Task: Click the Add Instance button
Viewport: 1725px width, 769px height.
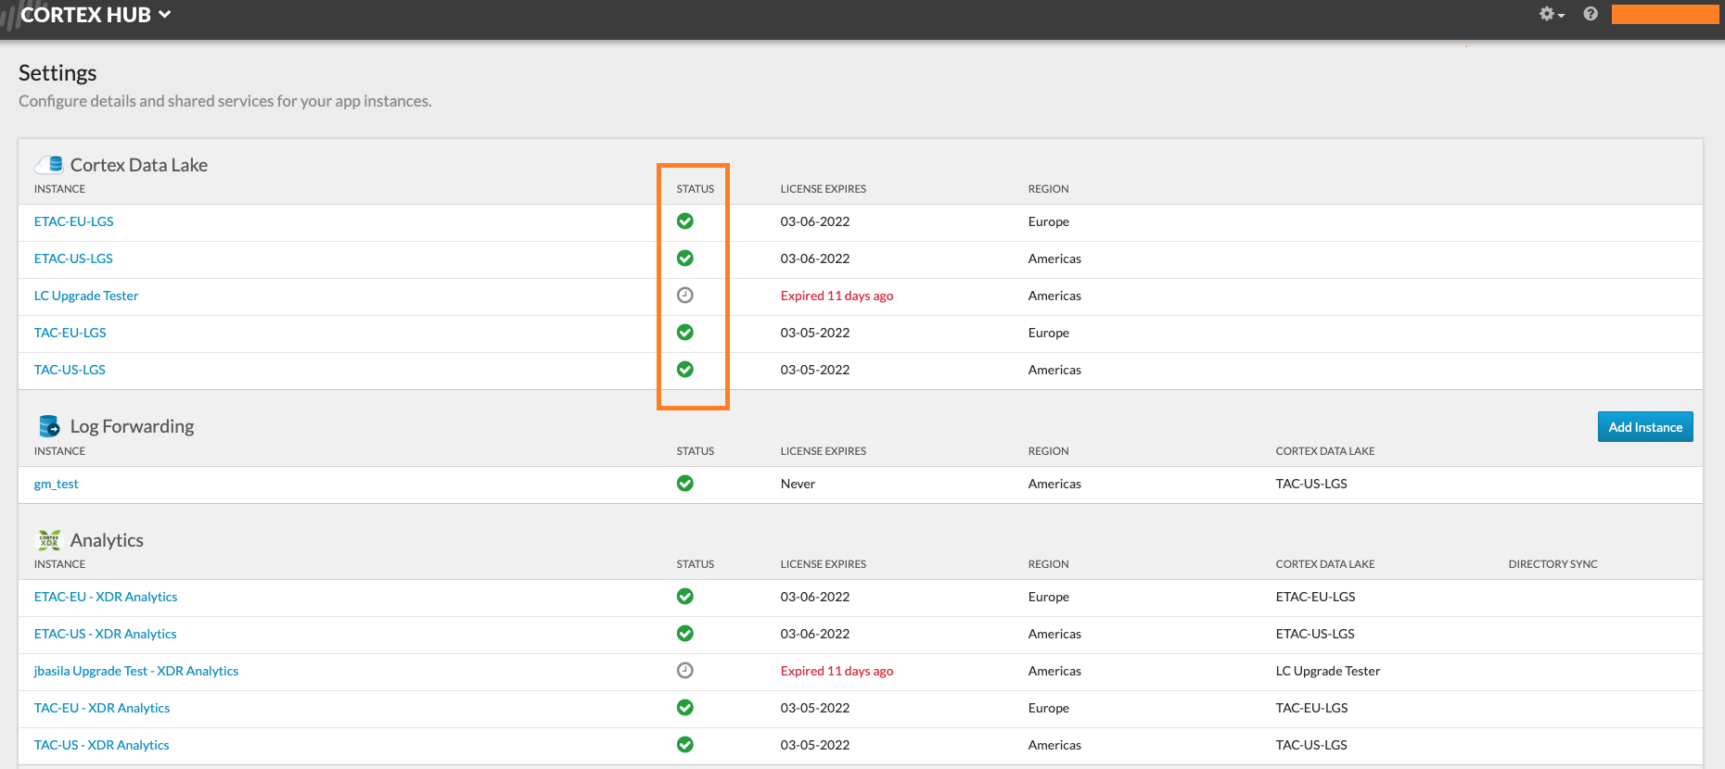Action: (x=1644, y=427)
